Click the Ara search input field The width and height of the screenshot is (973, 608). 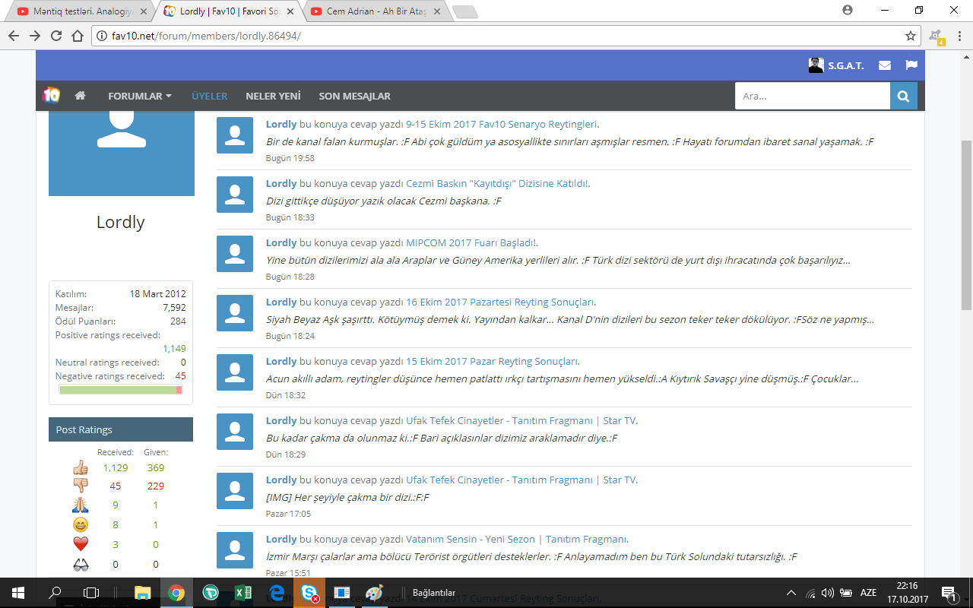click(812, 97)
